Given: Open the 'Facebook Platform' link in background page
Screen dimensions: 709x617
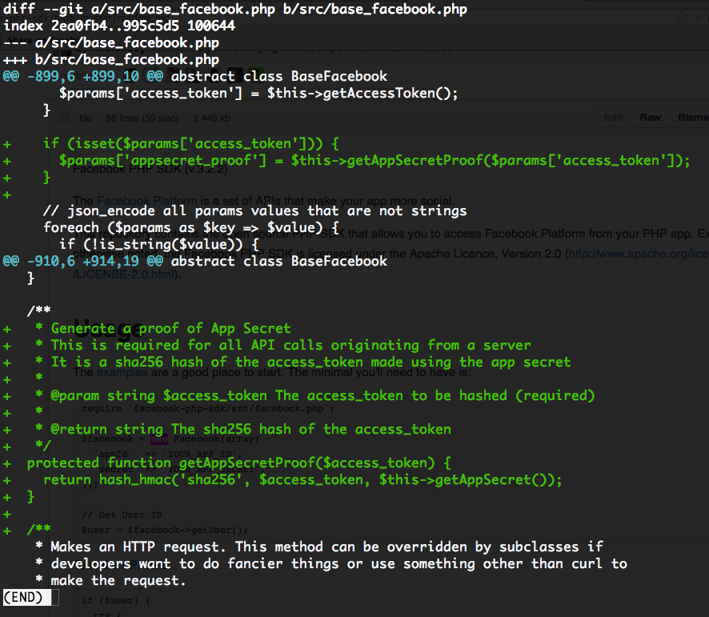Looking at the screenshot, I should point(147,200).
